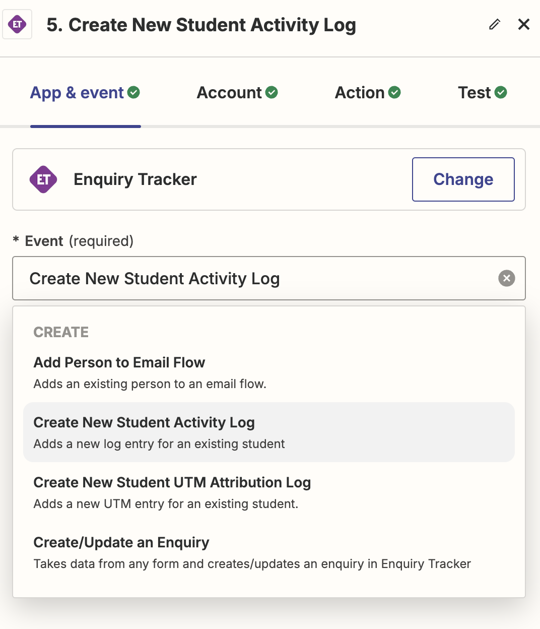Select the pencil edit icon

494,24
